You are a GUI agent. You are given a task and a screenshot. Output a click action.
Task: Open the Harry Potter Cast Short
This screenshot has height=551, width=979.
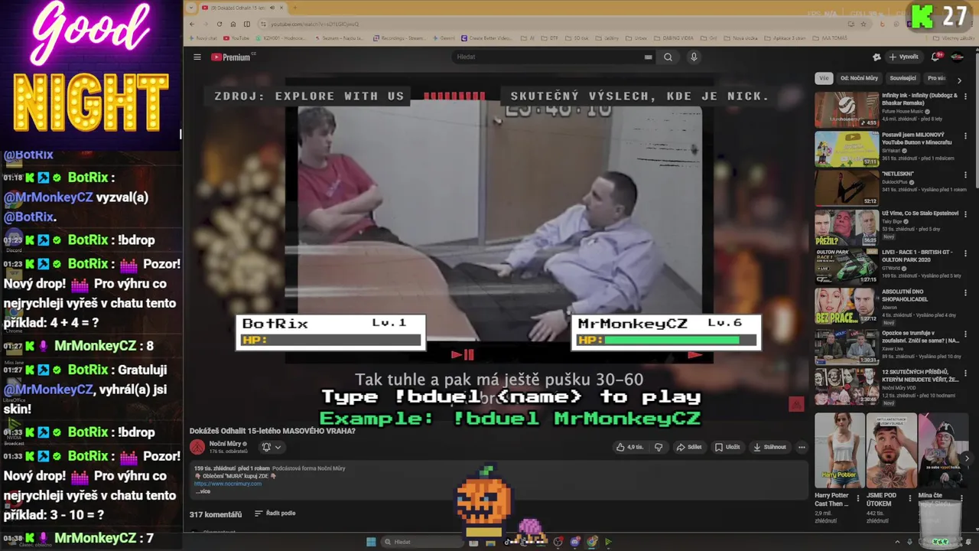tap(840, 451)
